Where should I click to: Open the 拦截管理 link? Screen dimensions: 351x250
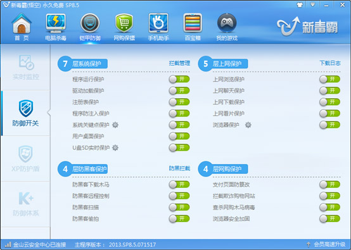(x=179, y=63)
